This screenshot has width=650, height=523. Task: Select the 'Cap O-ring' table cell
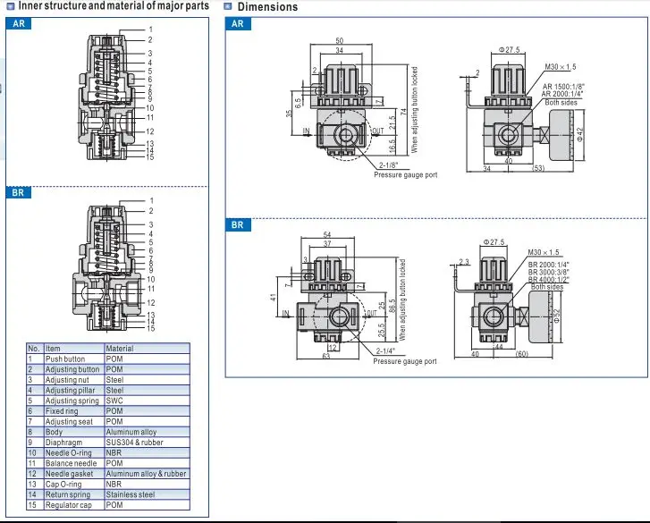tap(74, 484)
